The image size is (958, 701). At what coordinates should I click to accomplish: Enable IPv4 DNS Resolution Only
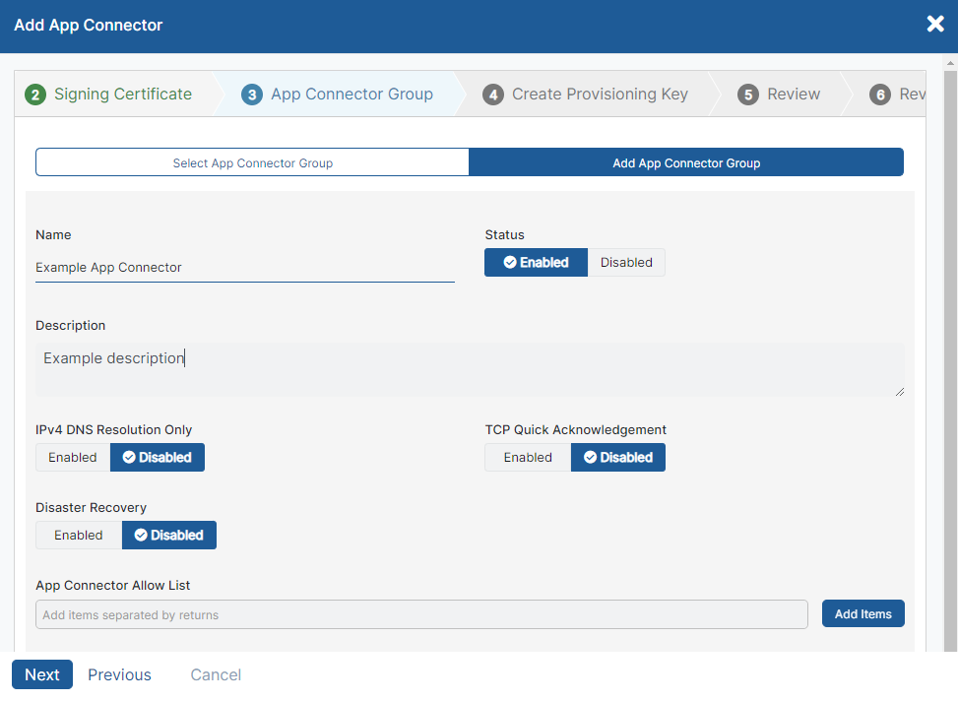(72, 457)
